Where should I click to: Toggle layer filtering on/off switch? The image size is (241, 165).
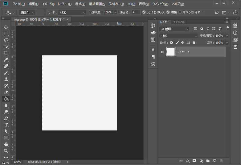[227, 28]
